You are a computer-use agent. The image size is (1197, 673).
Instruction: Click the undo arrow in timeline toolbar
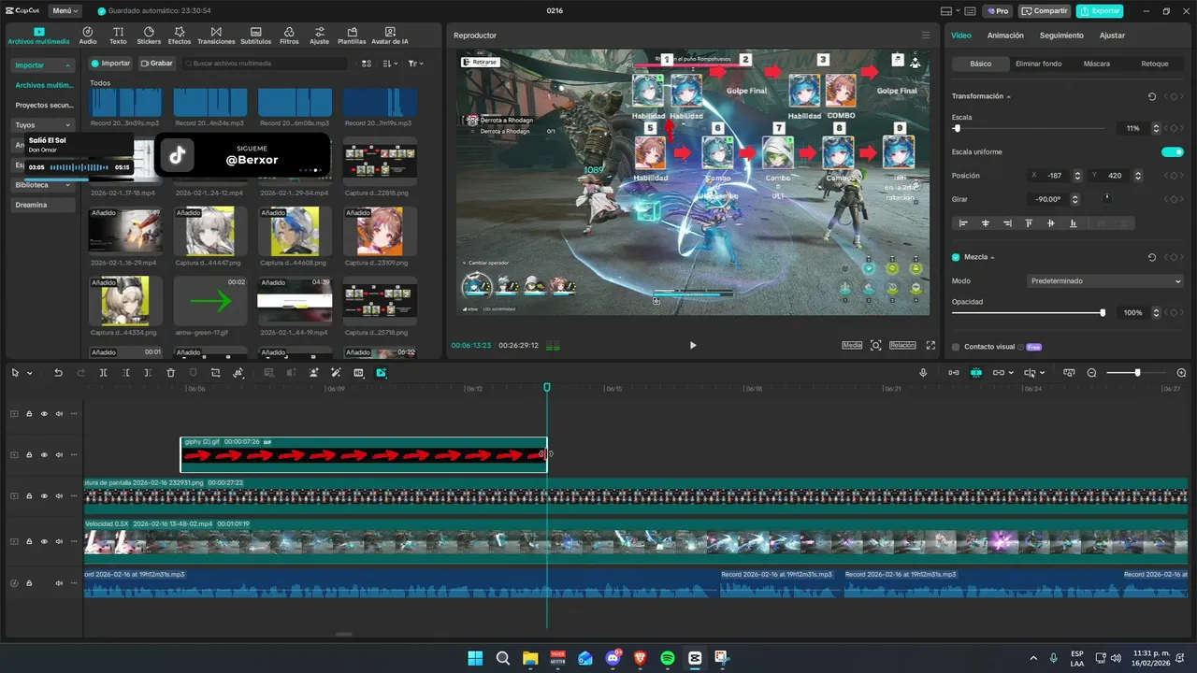click(x=58, y=373)
